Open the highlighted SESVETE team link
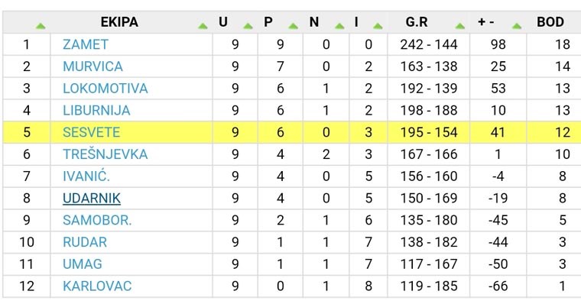 [x=91, y=133]
